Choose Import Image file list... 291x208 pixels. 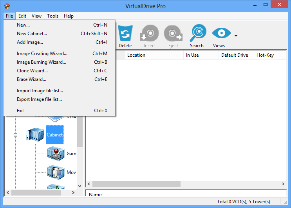pyautogui.click(x=60, y=91)
